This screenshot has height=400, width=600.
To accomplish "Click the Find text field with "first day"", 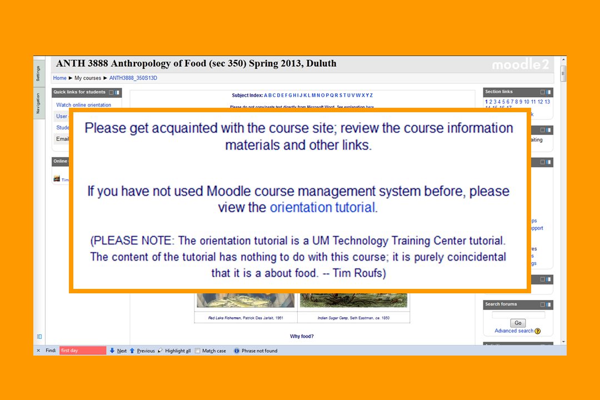I will pos(83,351).
